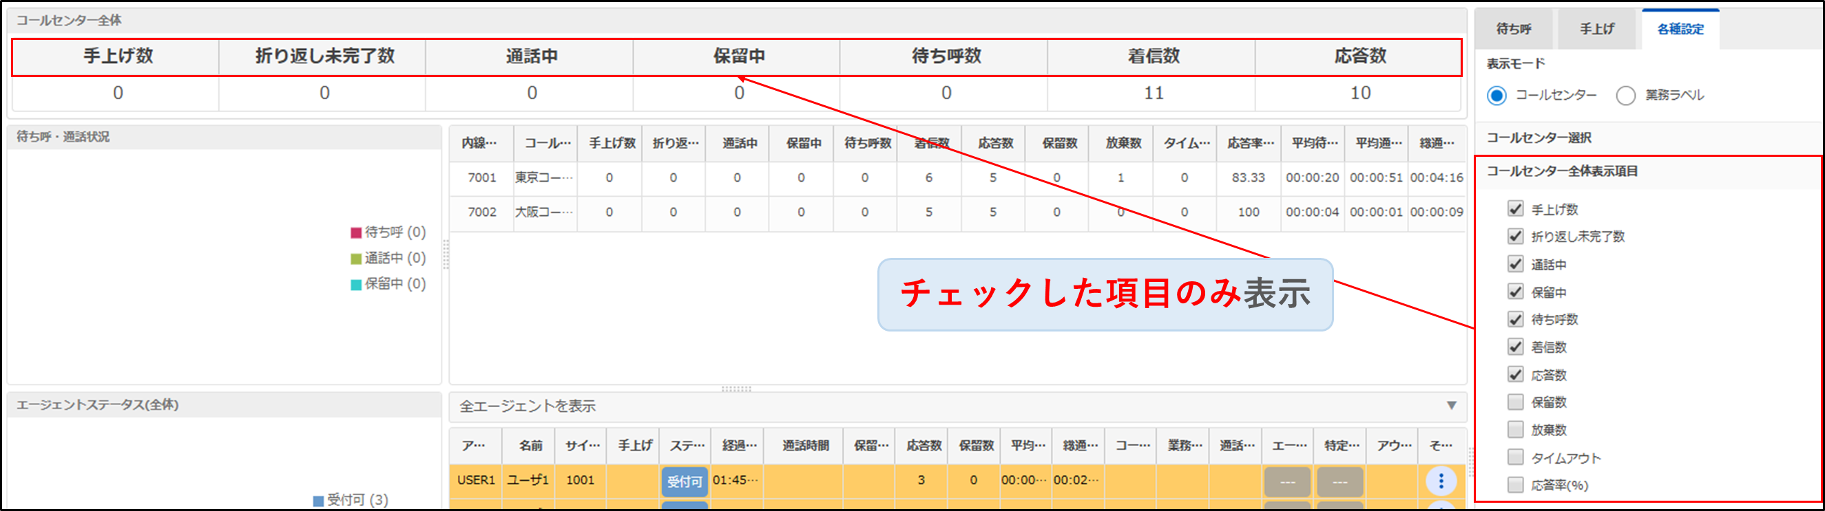Select the 各種設定 tab
Screen dimensions: 1825x511
(1680, 29)
